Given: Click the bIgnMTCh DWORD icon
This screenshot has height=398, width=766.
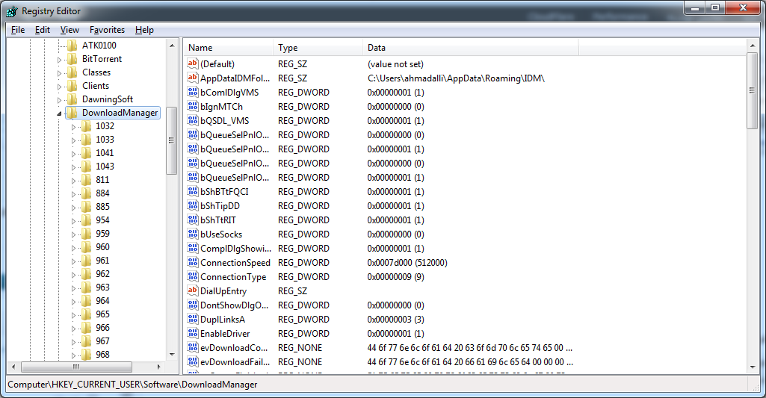Looking at the screenshot, I should point(193,106).
